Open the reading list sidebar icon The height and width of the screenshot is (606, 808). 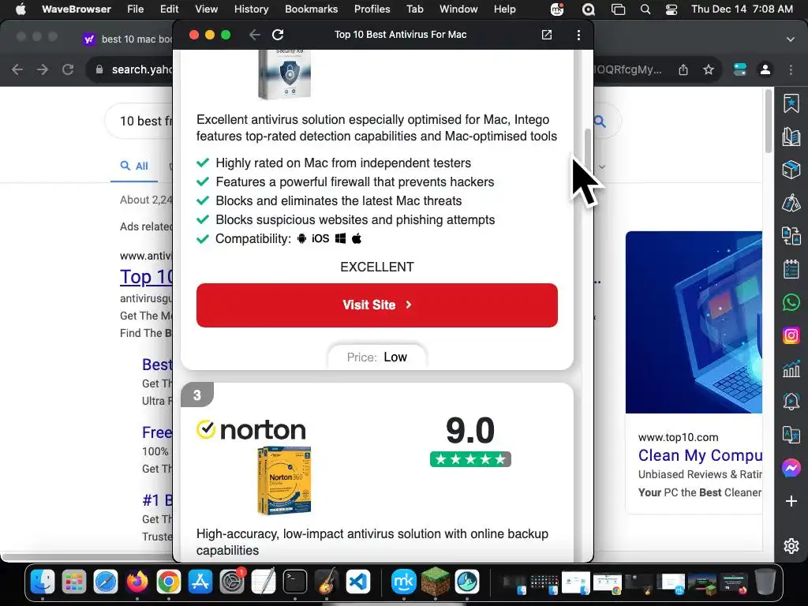791,137
